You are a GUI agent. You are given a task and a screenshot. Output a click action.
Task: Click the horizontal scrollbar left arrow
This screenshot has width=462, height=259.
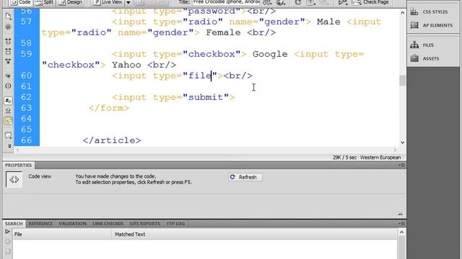(x=17, y=150)
